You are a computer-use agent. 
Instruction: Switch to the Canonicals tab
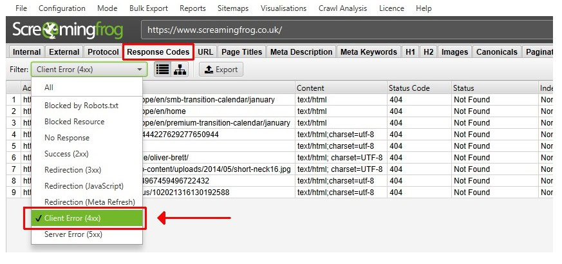pos(497,52)
